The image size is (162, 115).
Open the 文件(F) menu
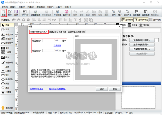[x=5, y=7]
